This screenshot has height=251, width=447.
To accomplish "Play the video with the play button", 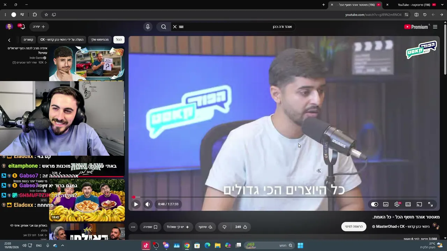I will click(136, 204).
